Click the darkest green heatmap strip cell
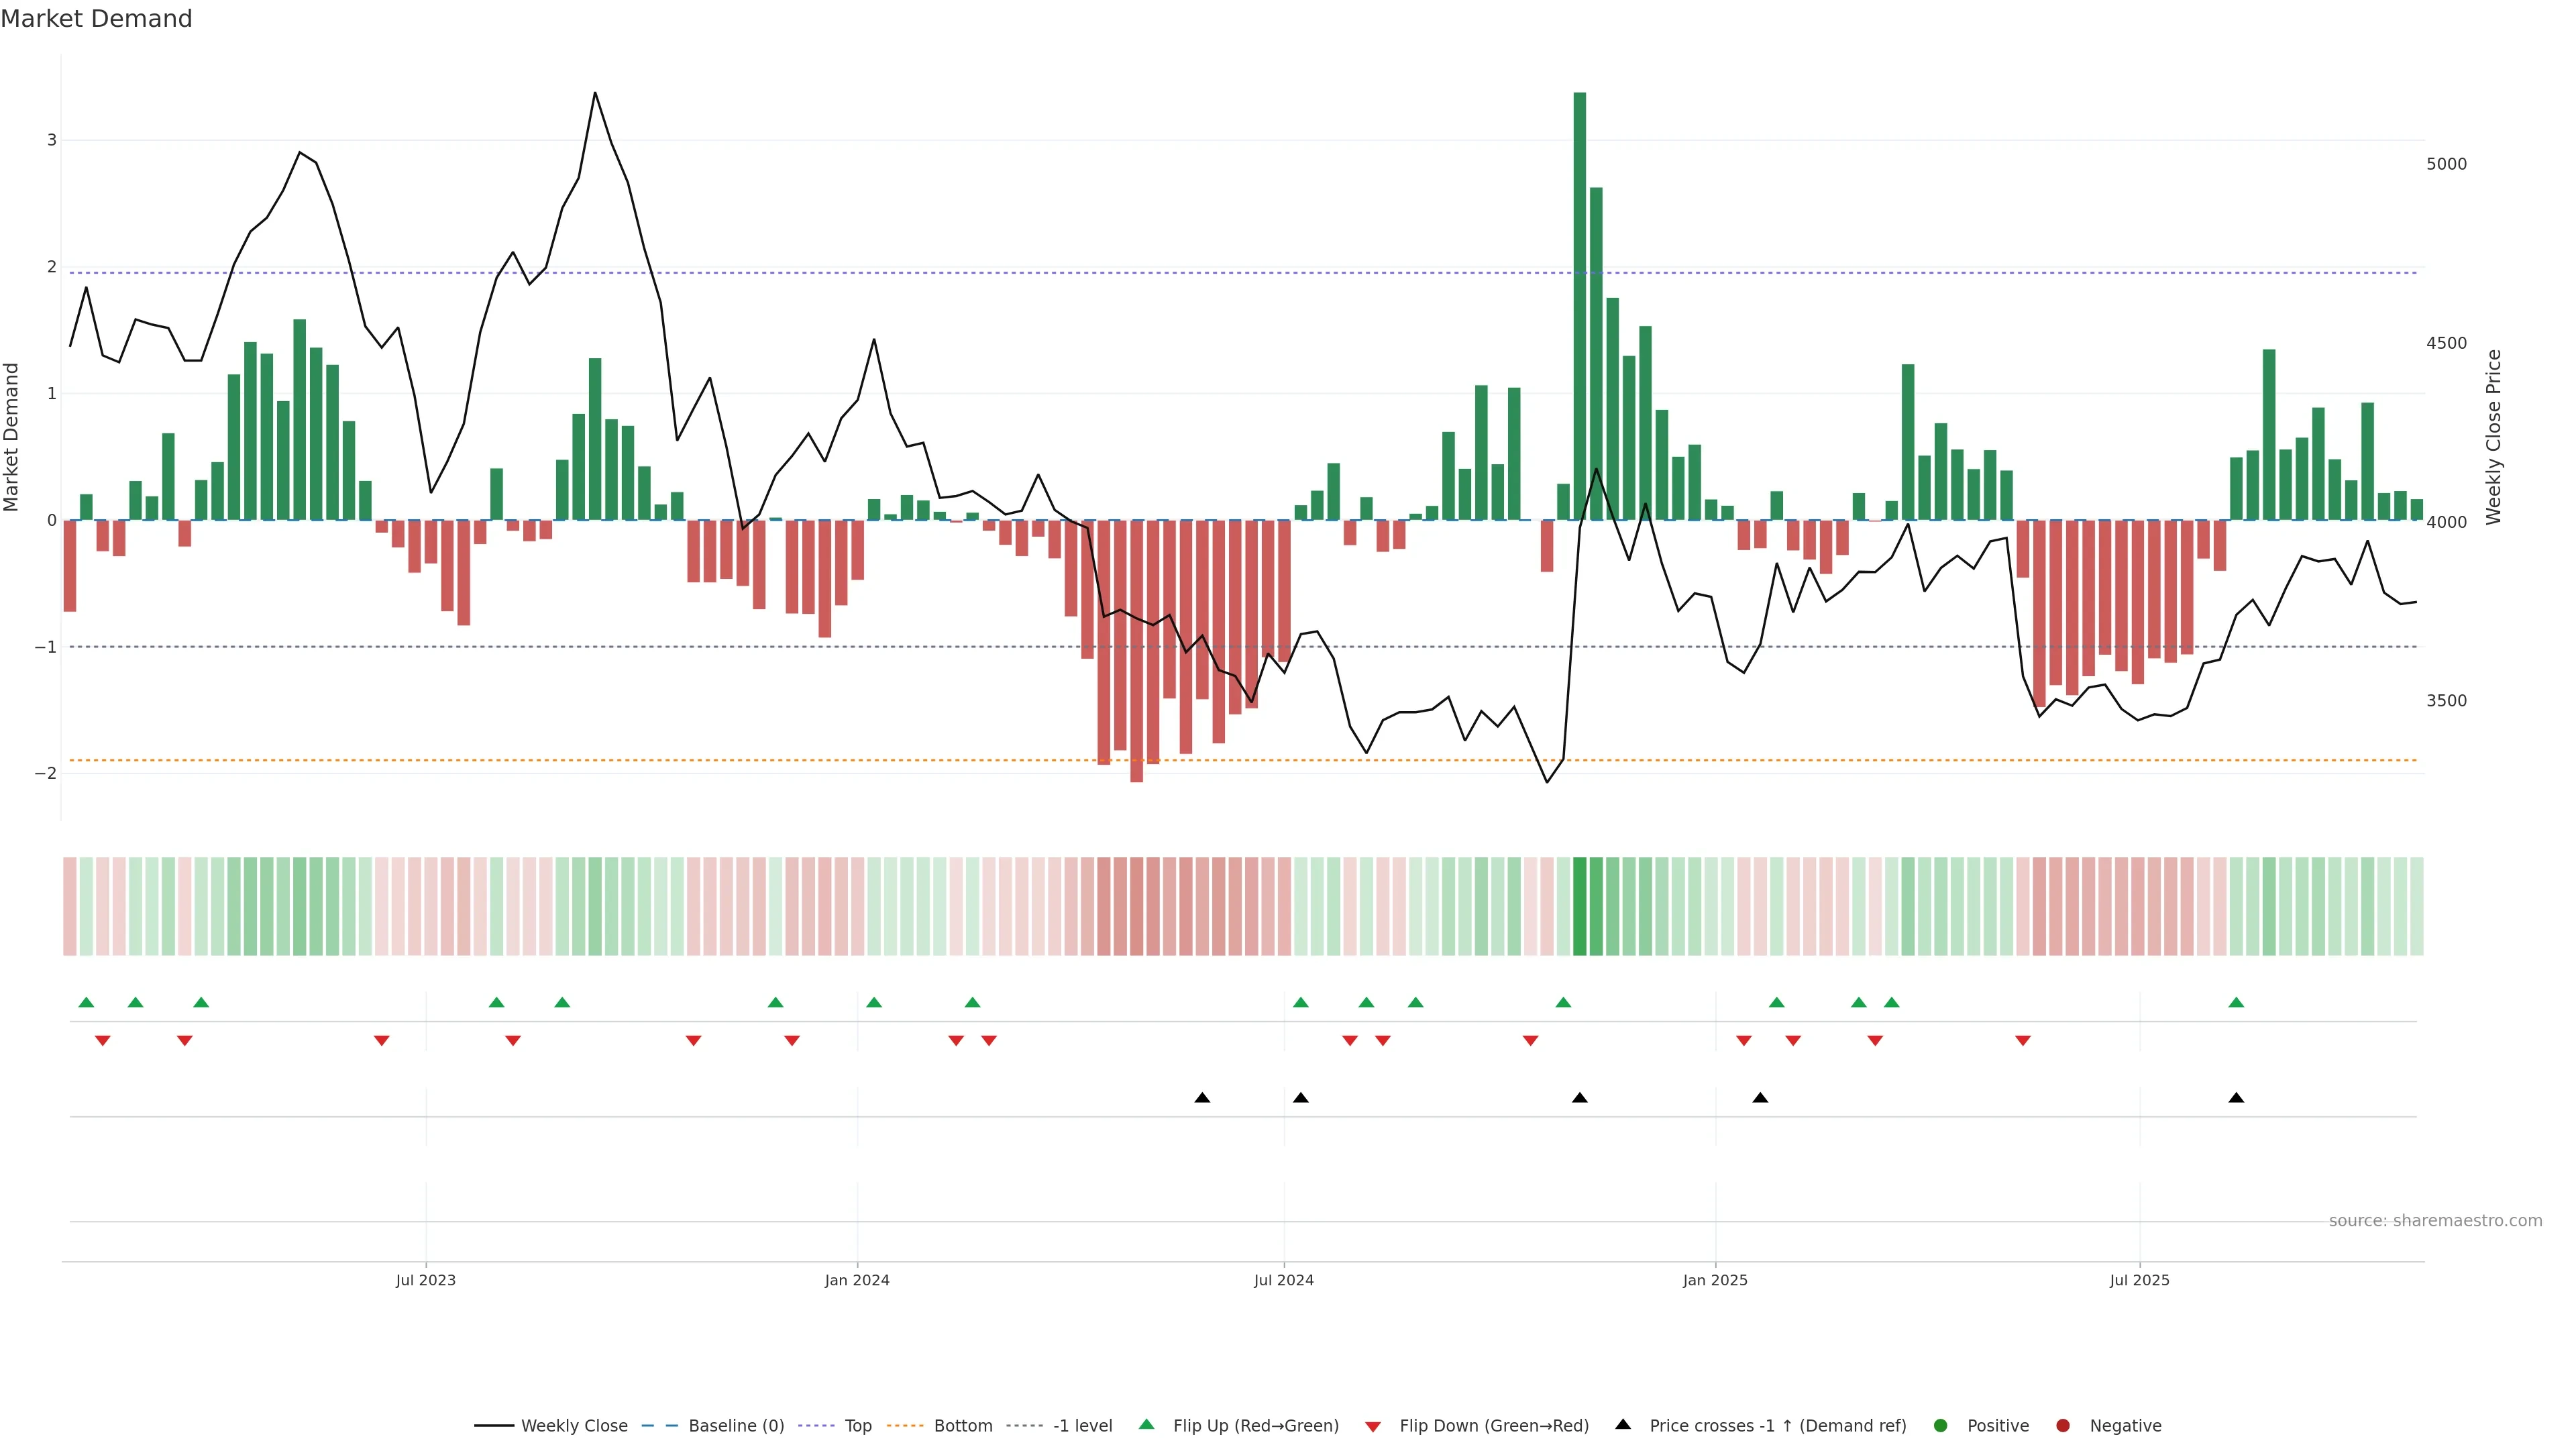Viewport: 2576px width, 1449px height. point(1579,906)
